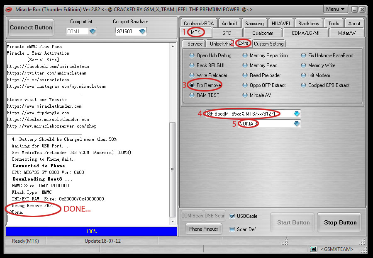Click the https://t.me/amiracleteam log line

(x=38, y=80)
